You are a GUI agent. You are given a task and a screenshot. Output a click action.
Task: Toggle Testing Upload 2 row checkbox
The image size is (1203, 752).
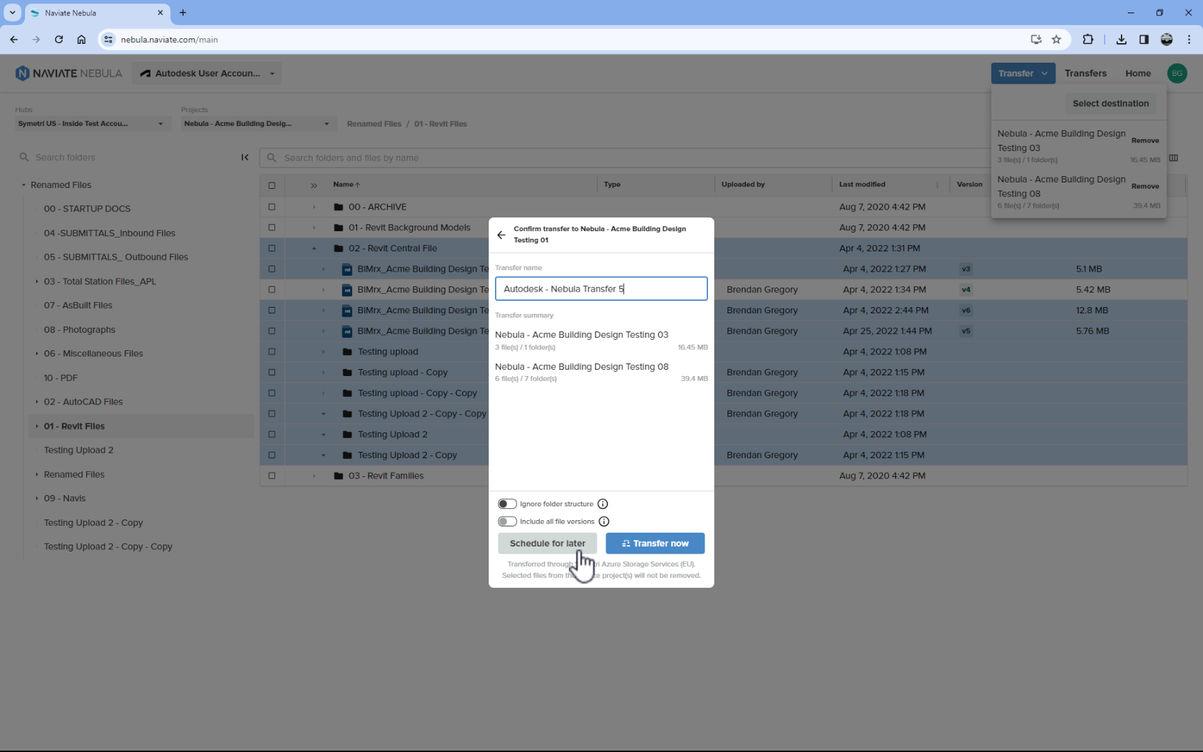[x=272, y=434]
